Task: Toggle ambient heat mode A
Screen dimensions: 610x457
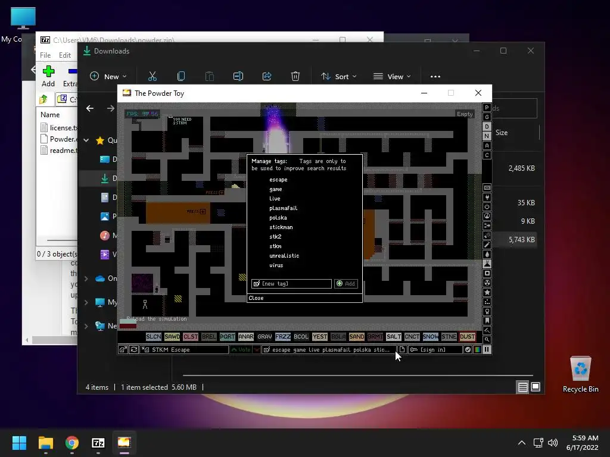Action: pyautogui.click(x=487, y=146)
